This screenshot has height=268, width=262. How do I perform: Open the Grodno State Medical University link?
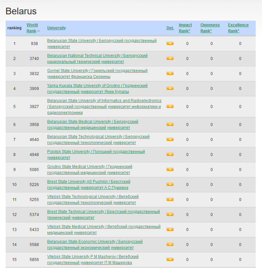[90, 170]
